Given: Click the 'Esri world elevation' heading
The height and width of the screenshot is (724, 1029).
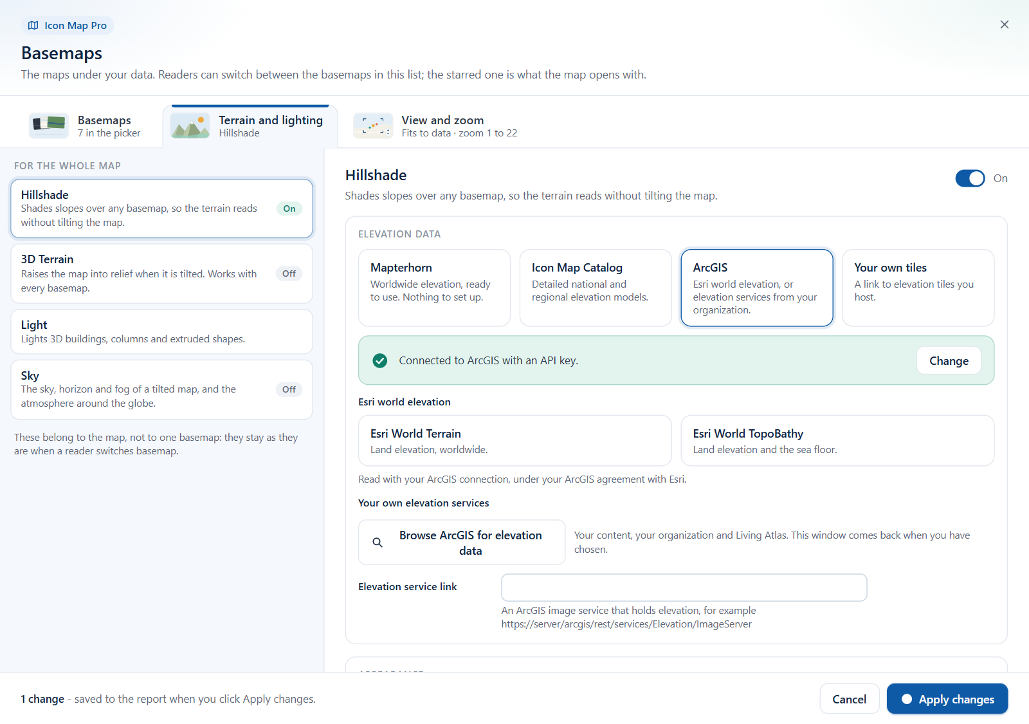Looking at the screenshot, I should [405, 402].
